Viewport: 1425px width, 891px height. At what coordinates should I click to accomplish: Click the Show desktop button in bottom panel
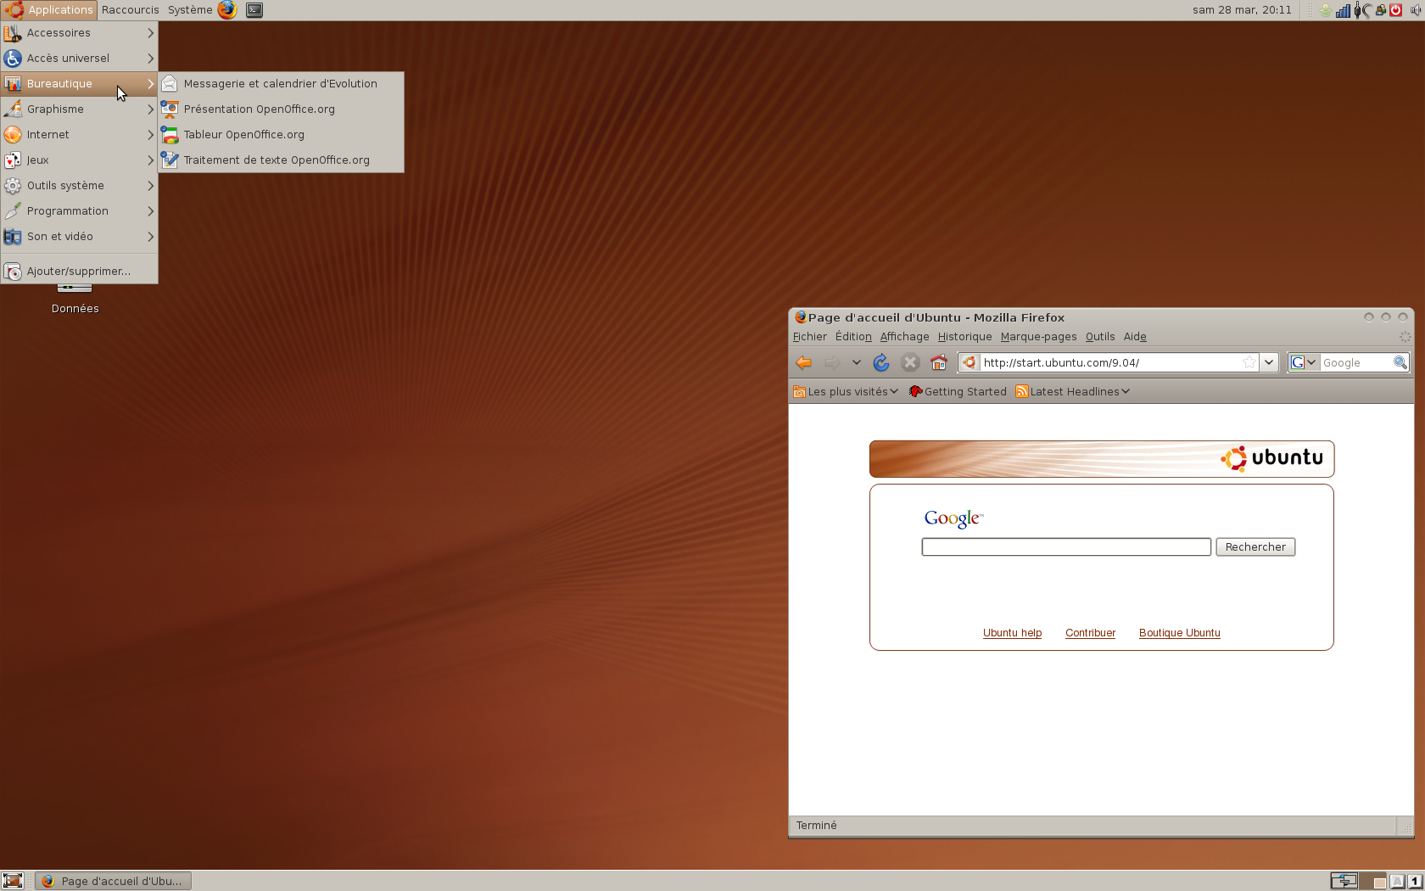tap(13, 881)
